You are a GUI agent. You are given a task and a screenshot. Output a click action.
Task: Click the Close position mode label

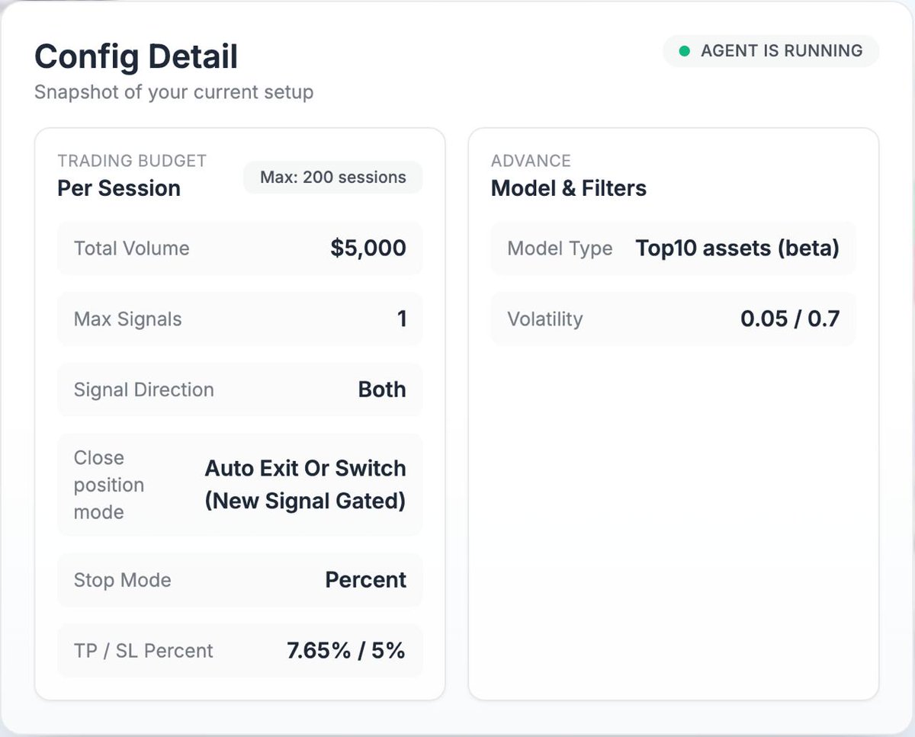[x=109, y=485]
